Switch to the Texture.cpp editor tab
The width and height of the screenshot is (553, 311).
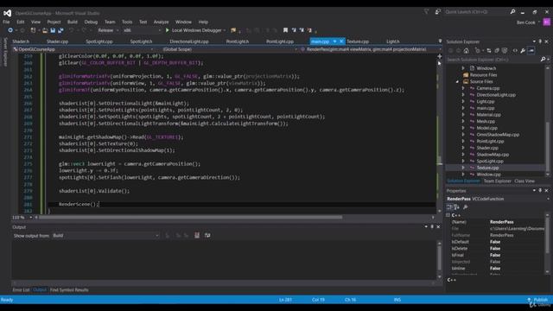point(358,41)
